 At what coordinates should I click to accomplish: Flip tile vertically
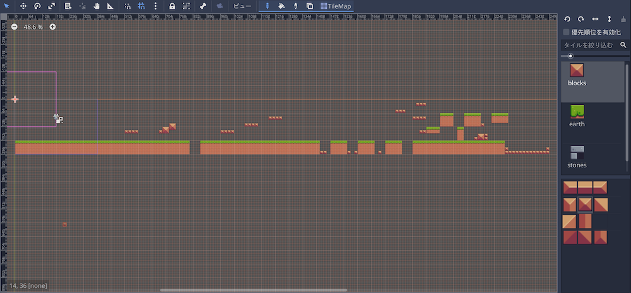610,19
